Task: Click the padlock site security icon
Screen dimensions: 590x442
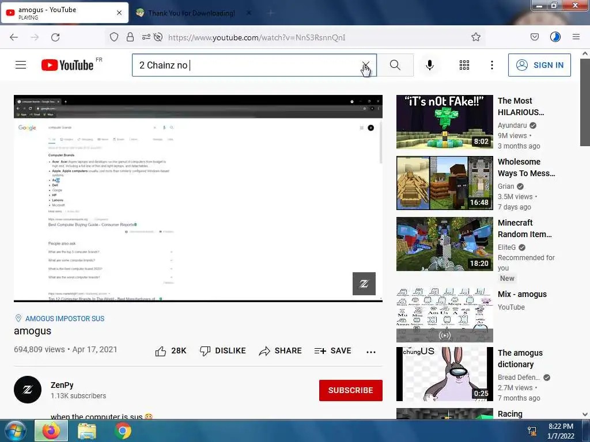Action: coord(130,37)
